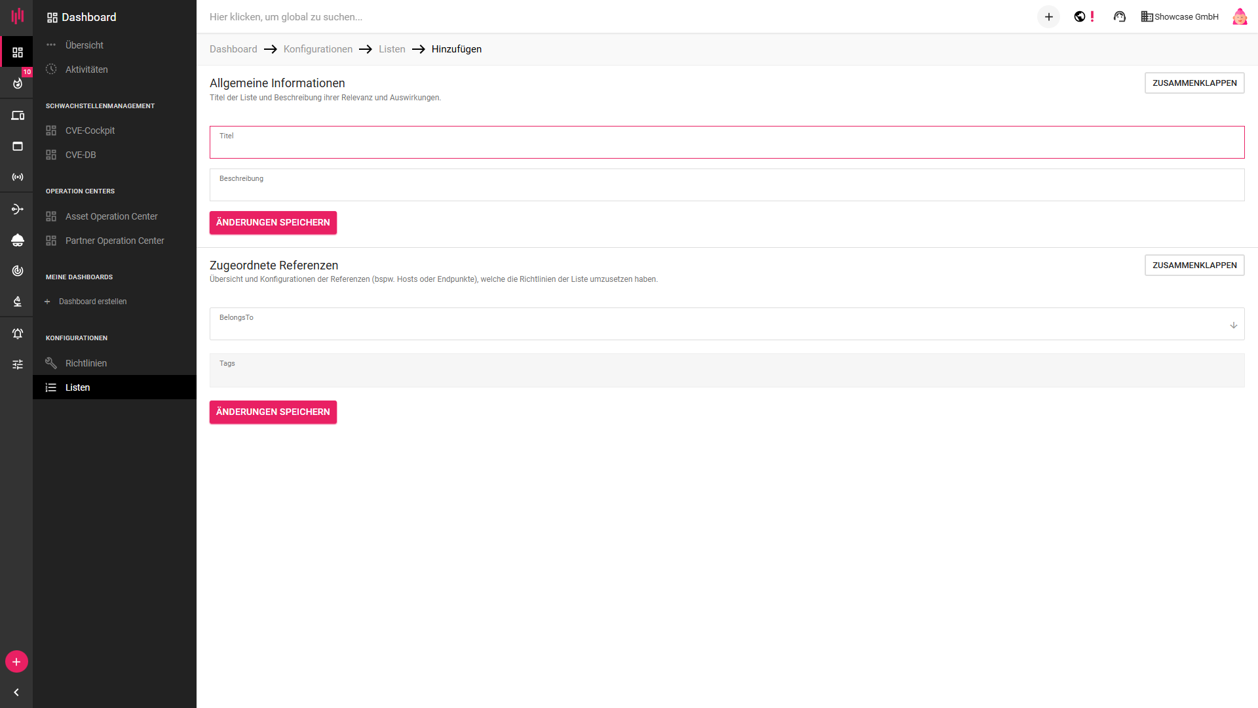Viewport: 1258px width, 708px height.
Task: Go to Konfigurationen in the breadcrumb
Action: click(x=318, y=49)
